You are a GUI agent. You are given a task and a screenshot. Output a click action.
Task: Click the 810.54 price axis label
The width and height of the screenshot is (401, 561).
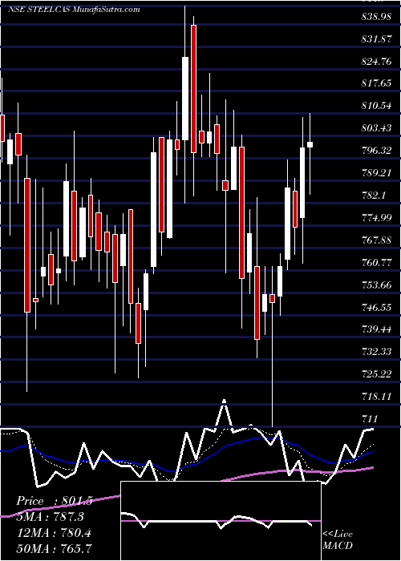pos(376,106)
